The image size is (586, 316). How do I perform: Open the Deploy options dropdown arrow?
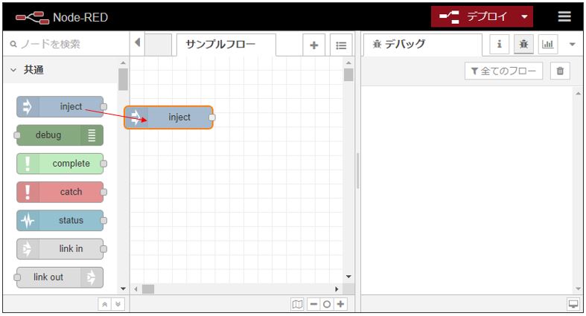525,17
